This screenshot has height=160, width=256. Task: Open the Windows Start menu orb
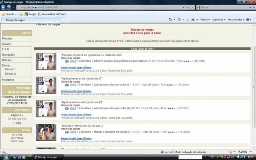(x=4, y=157)
